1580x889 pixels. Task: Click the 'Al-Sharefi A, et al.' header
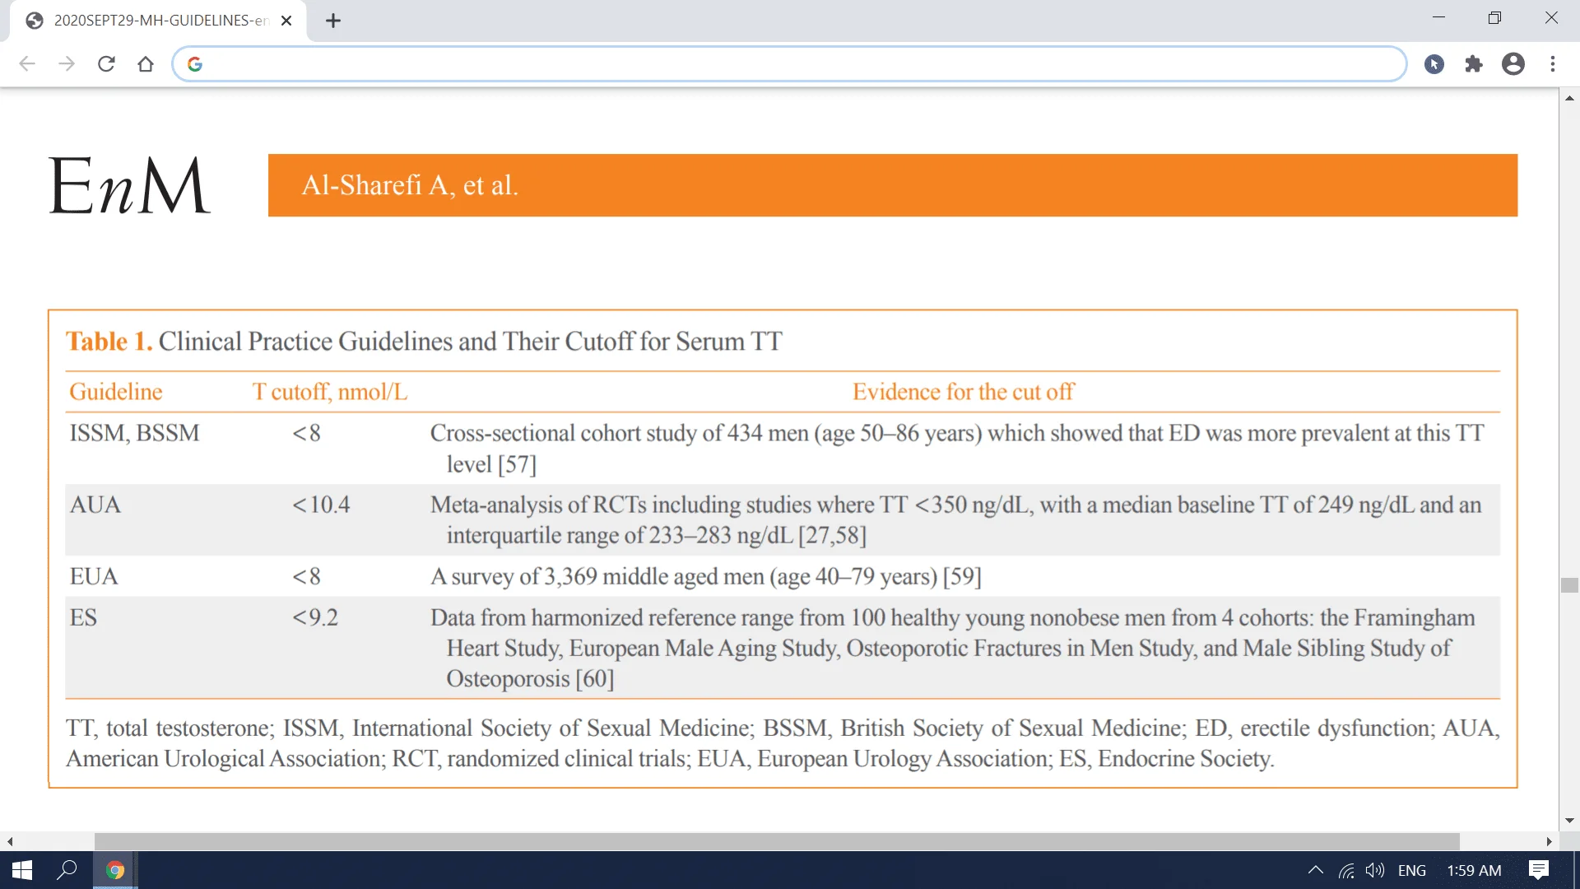click(410, 185)
